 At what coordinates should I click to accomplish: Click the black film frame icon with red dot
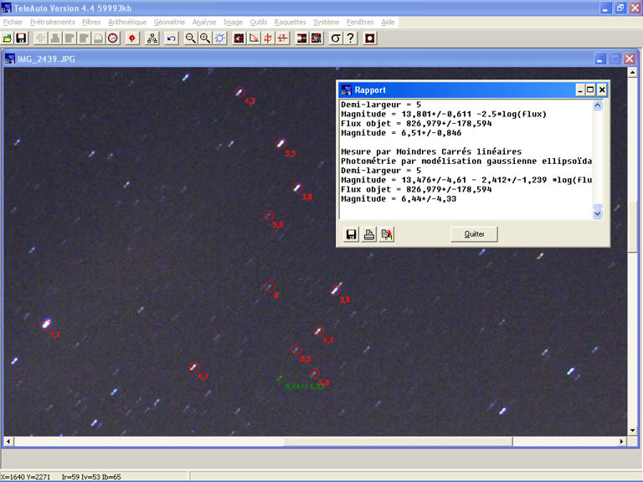[x=239, y=38]
